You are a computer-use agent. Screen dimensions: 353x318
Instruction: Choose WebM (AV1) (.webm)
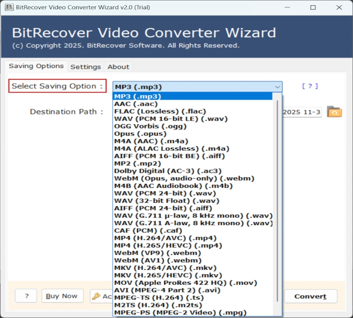[x=192, y=260]
